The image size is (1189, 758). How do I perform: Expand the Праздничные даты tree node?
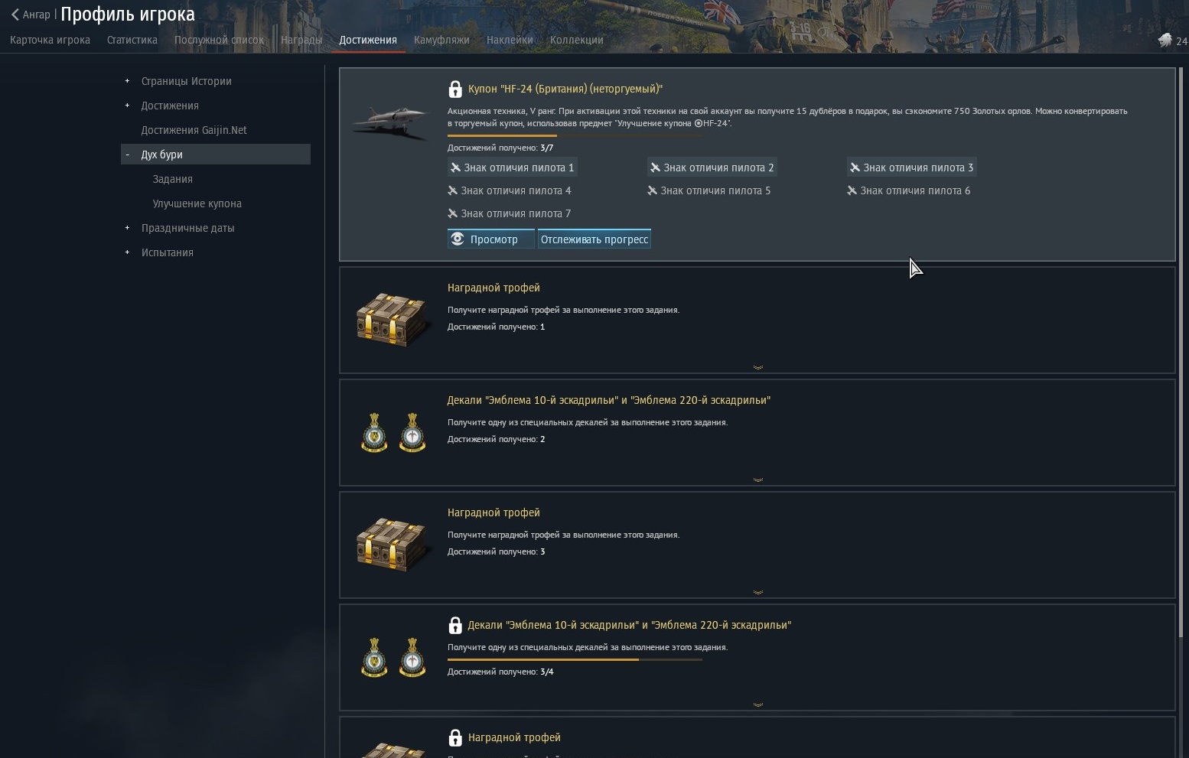click(127, 228)
